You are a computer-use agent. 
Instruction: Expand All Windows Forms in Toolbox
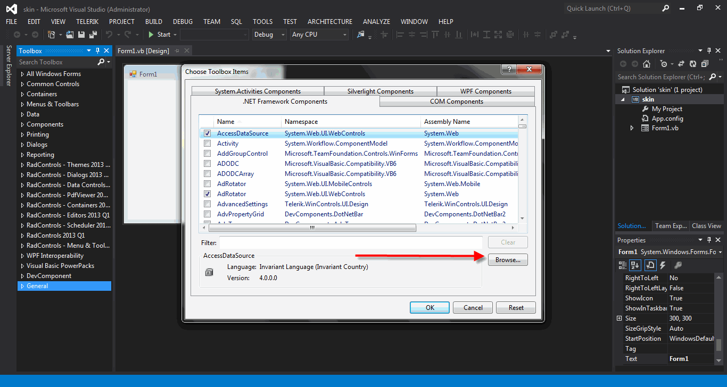coord(22,74)
